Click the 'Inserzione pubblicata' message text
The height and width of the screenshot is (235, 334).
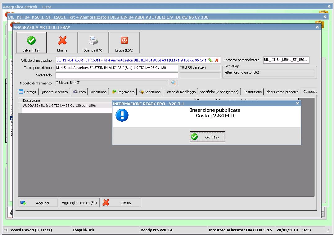[x=215, y=110]
